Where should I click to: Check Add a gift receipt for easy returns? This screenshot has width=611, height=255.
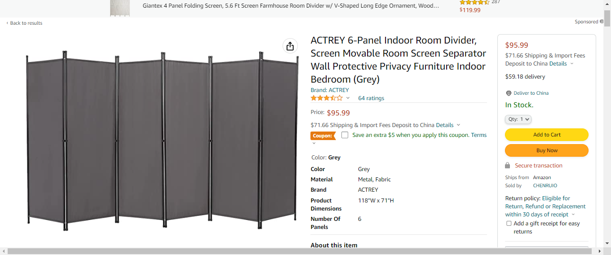tap(509, 224)
